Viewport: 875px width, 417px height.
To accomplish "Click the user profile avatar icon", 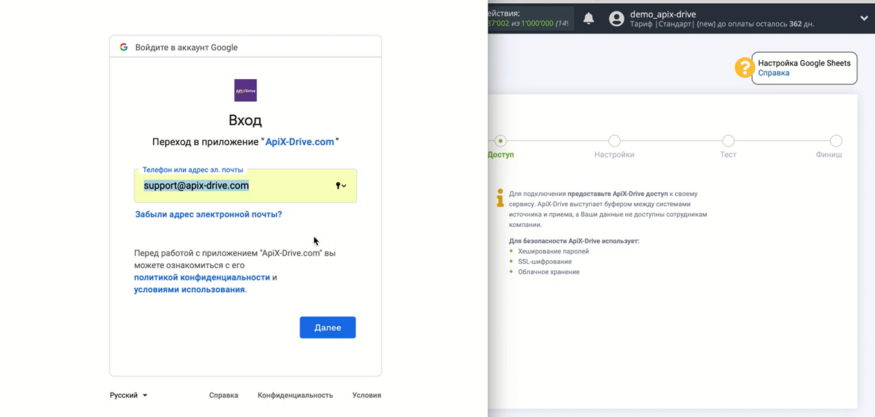I will 616,19.
